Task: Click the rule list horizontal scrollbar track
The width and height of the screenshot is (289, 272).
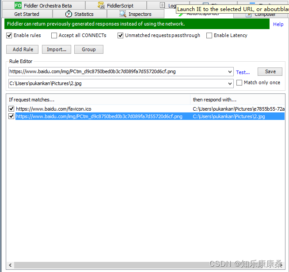Action: (x=146, y=265)
